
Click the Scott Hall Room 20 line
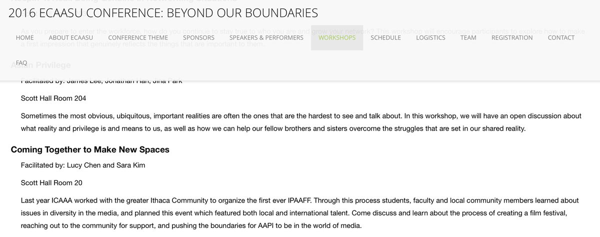point(51,182)
